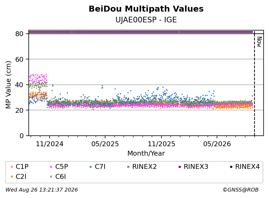Click the C5P magenta legend marker

tap(51, 167)
